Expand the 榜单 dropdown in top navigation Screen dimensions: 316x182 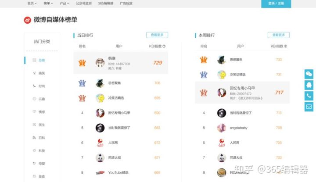[48, 3]
